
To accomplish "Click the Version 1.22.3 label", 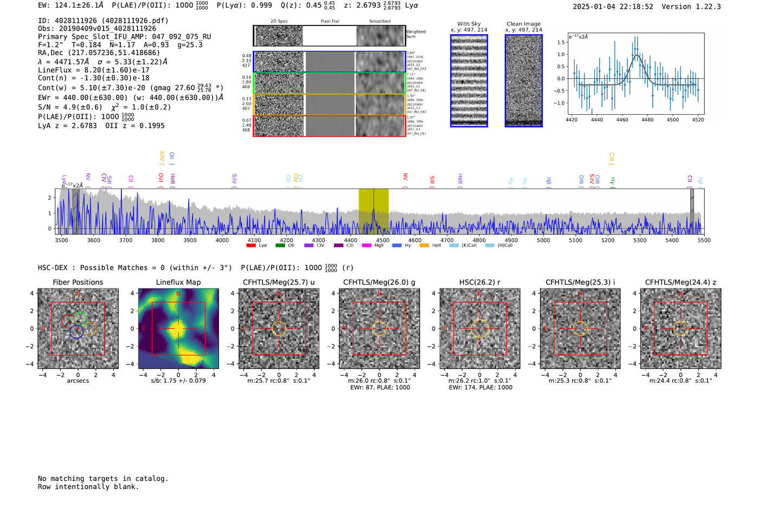I will [x=691, y=6].
